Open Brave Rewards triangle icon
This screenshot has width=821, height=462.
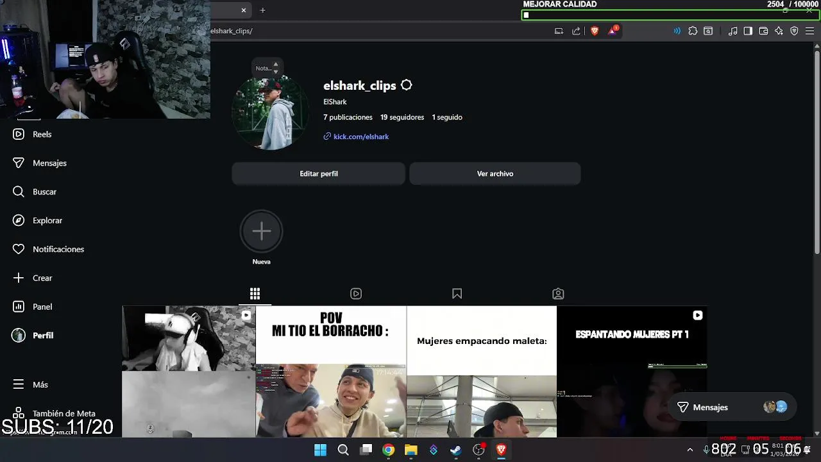[x=613, y=30]
